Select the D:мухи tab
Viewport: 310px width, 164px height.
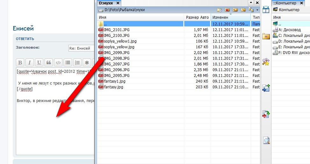106,3
